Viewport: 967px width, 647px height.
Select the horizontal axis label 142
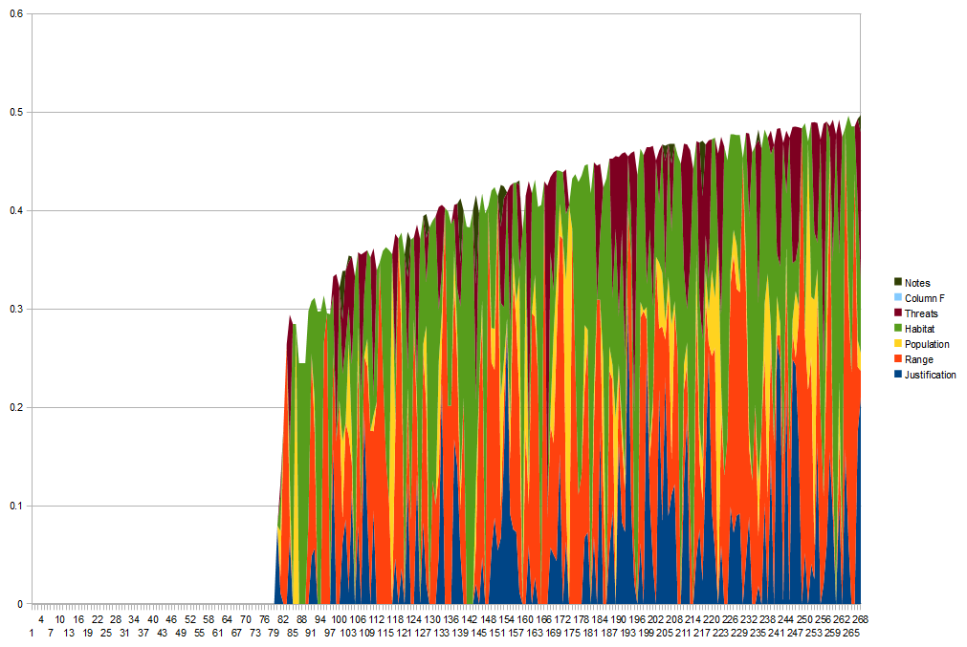(x=470, y=620)
